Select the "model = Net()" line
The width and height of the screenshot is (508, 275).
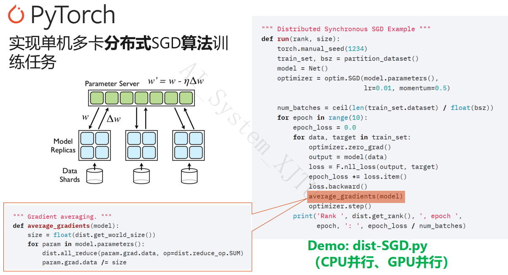303,68
